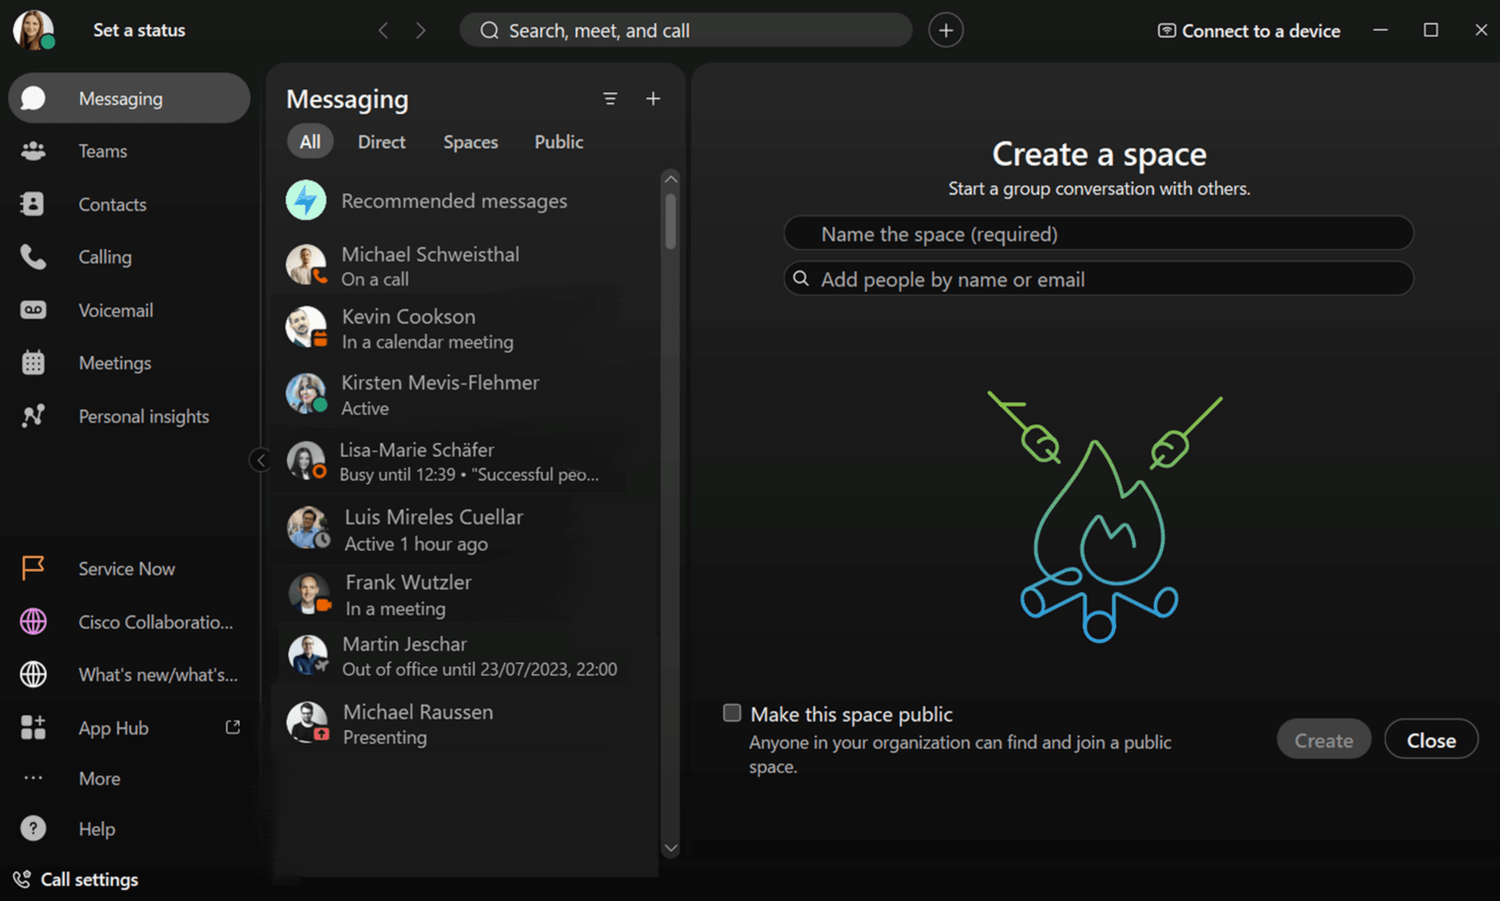The height and width of the screenshot is (901, 1500).
Task: Click the Connect to a device icon
Action: [x=1167, y=31]
